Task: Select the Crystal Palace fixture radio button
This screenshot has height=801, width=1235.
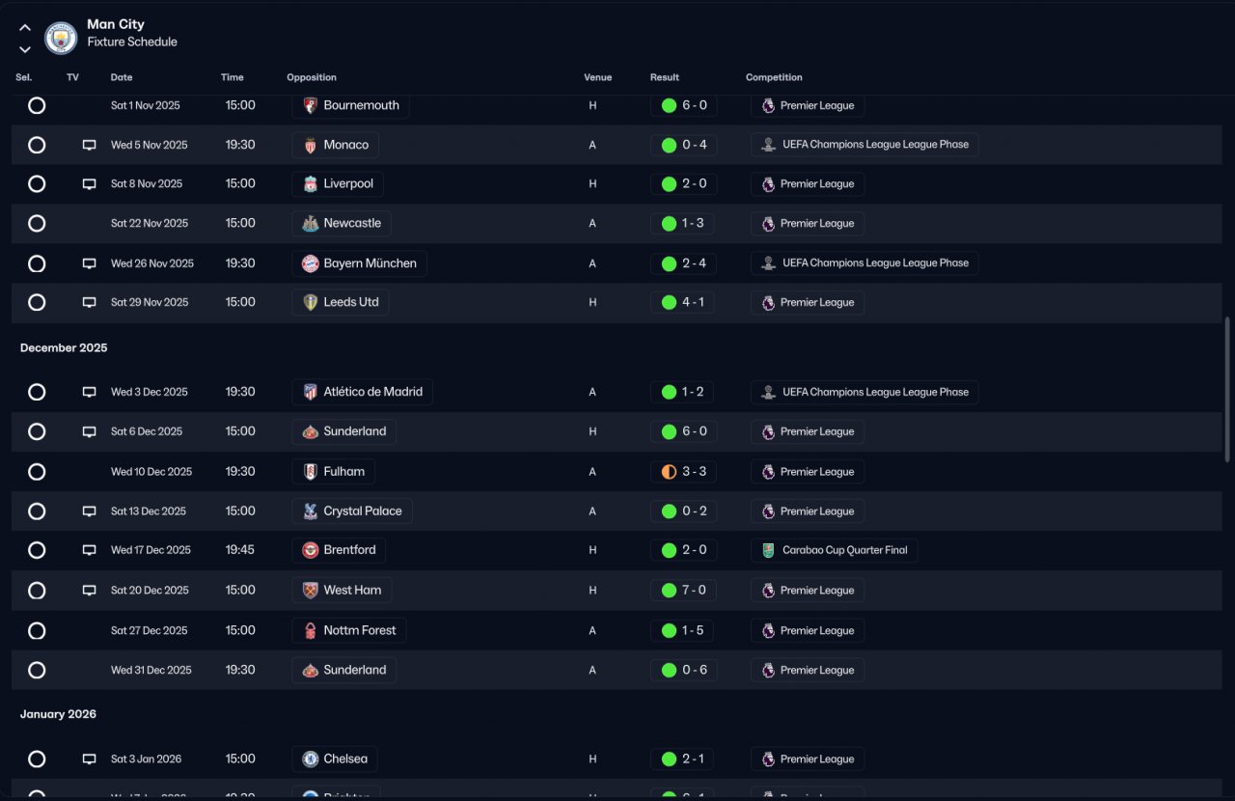Action: 37,511
